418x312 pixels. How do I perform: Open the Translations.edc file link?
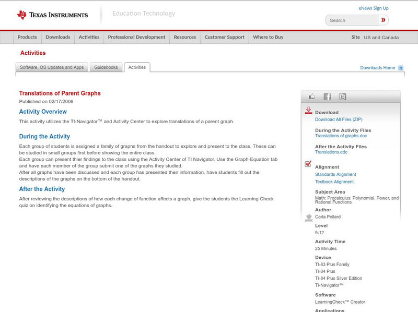(331, 152)
